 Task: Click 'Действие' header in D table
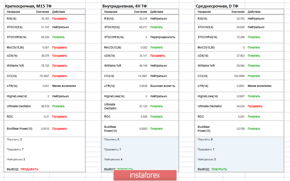pos(254,12)
